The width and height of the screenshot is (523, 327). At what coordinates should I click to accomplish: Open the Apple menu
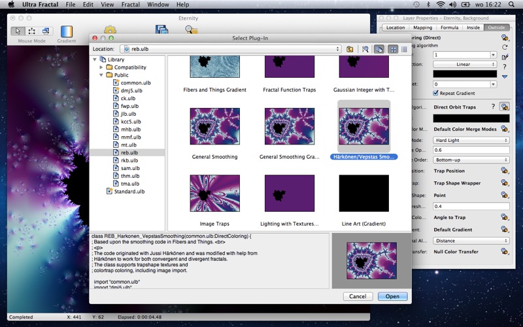[11, 5]
